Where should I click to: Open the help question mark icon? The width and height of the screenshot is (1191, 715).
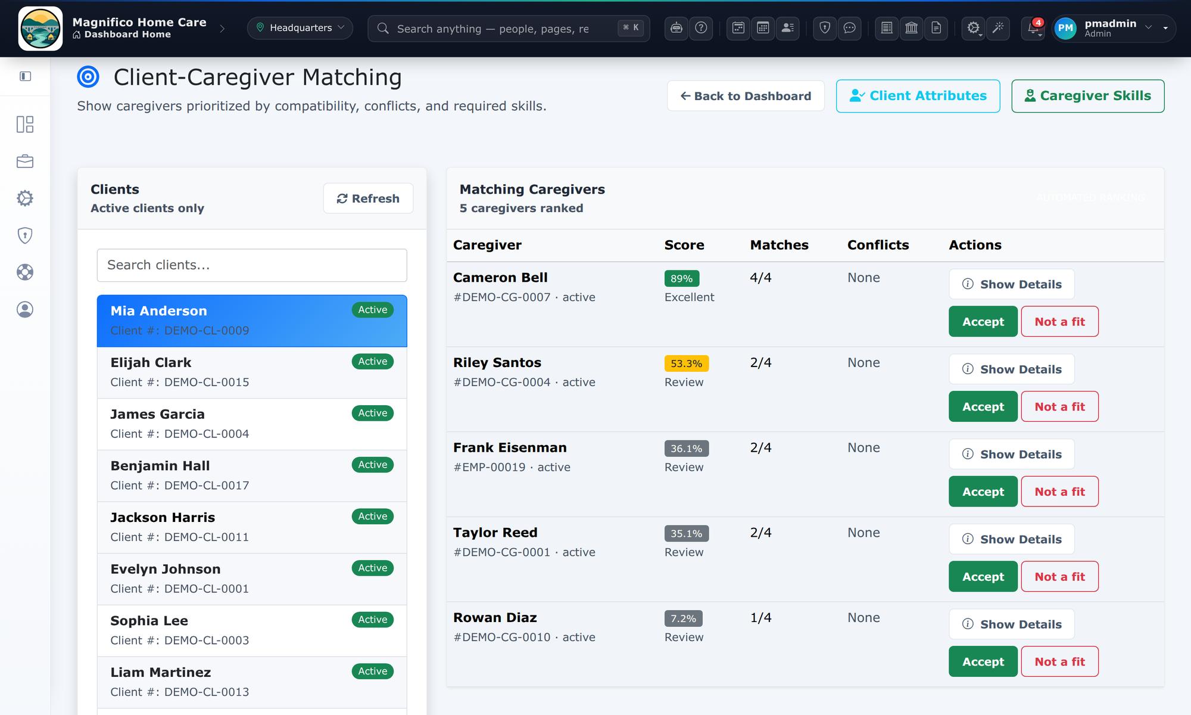pyautogui.click(x=701, y=28)
